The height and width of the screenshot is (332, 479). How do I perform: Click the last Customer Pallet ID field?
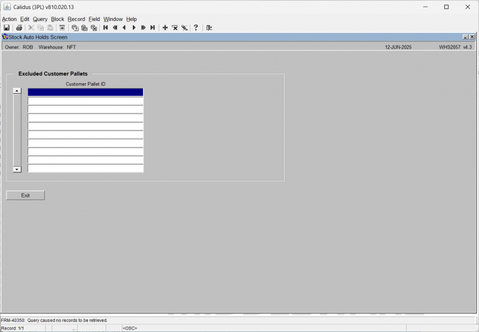tap(86, 168)
